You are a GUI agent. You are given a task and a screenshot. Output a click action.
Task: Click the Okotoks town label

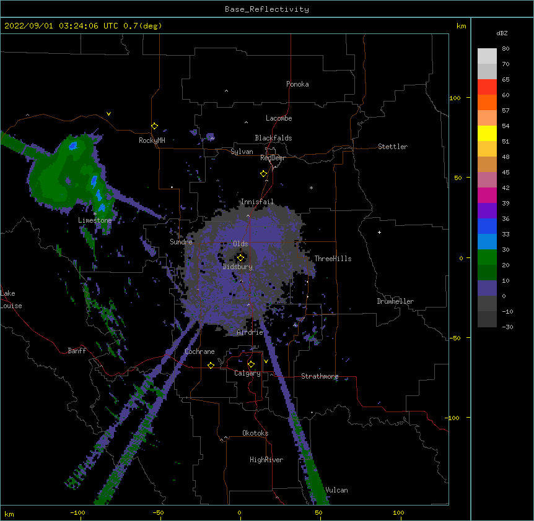(x=255, y=433)
